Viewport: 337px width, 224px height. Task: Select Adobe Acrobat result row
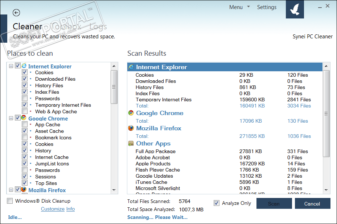point(225,157)
